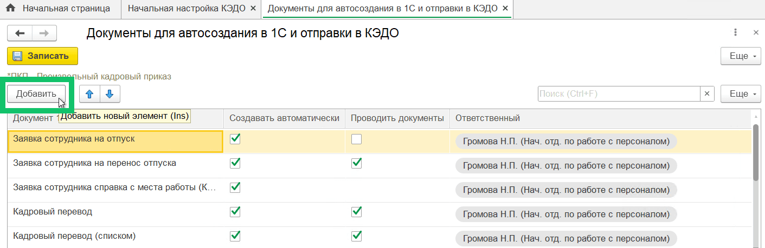765x248 pixels.
Task: Switch to Начальная настройка КЭДО tab
Action: tap(188, 9)
